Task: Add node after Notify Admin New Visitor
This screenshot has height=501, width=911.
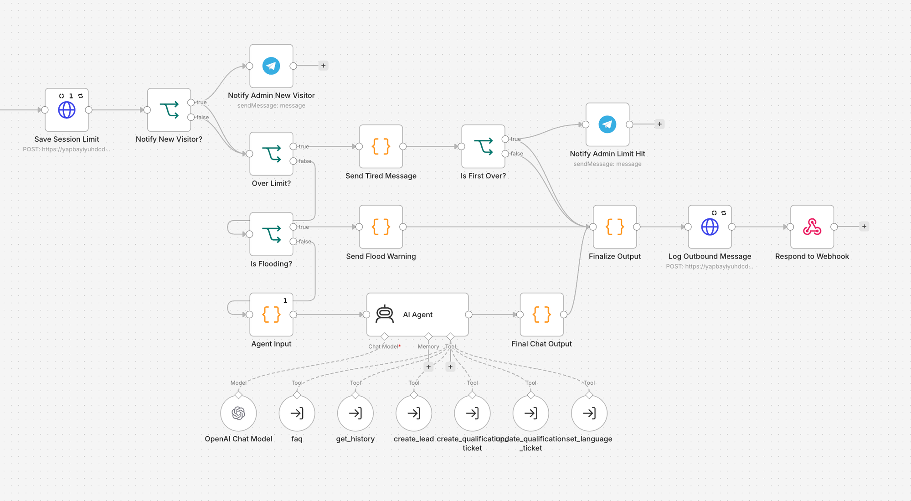Action: 323,66
